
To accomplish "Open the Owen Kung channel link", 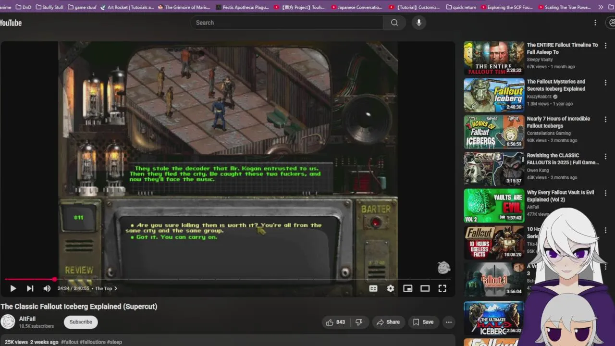I will pyautogui.click(x=537, y=170).
